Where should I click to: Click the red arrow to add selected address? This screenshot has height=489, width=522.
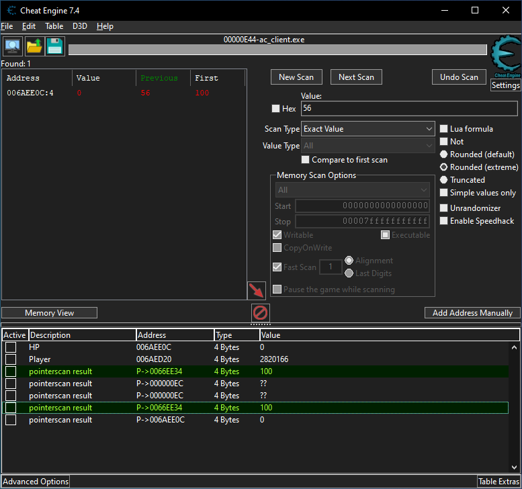point(256,290)
